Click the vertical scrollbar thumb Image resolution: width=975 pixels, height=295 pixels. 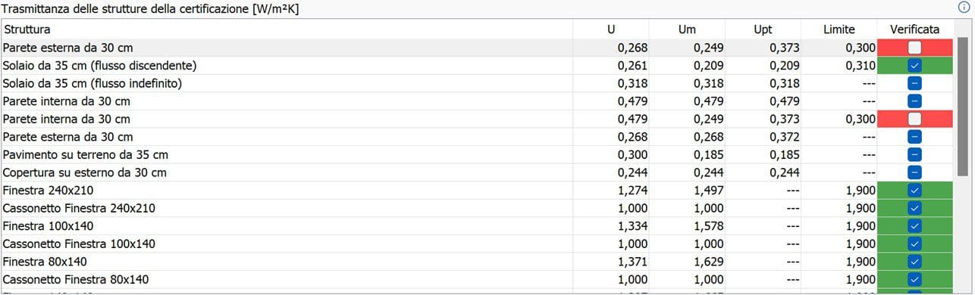click(963, 106)
